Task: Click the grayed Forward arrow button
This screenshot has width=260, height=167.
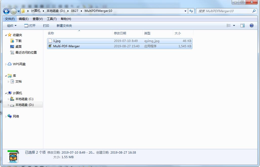Action: 14,11
